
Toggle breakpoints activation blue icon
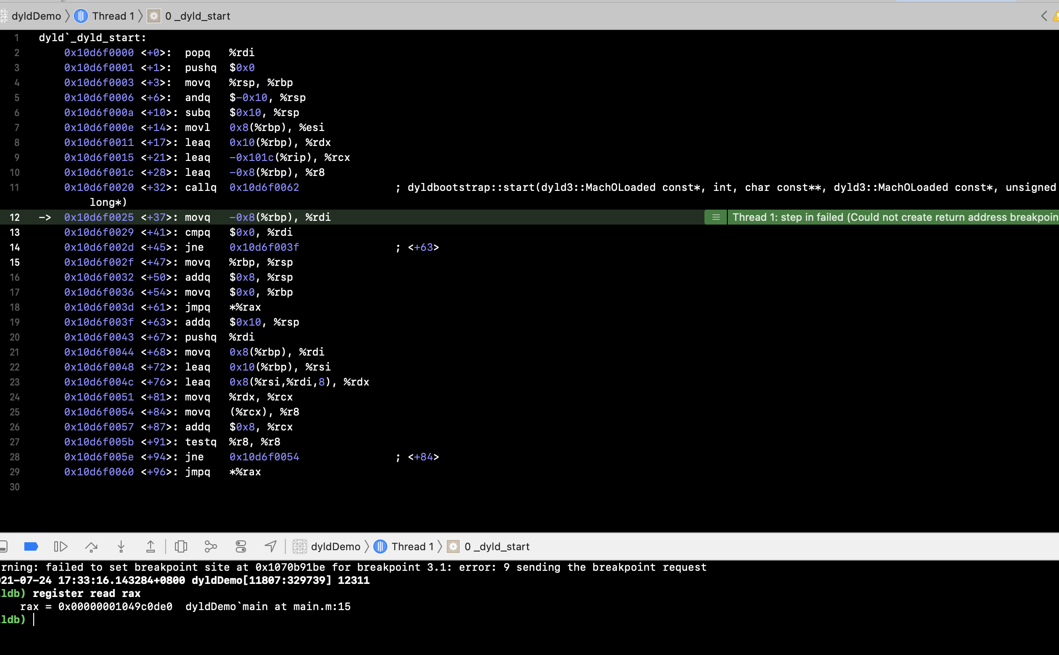[31, 546]
